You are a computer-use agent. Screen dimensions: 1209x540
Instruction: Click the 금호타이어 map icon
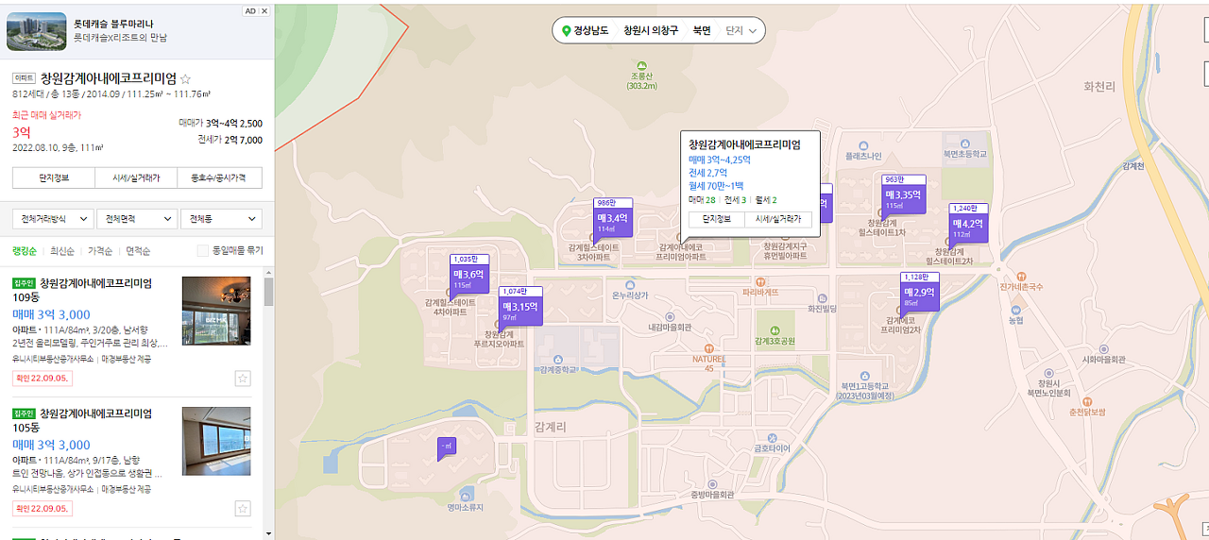772,438
